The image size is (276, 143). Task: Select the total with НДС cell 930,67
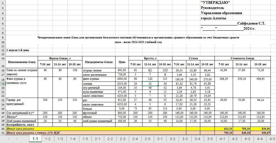click(265, 133)
